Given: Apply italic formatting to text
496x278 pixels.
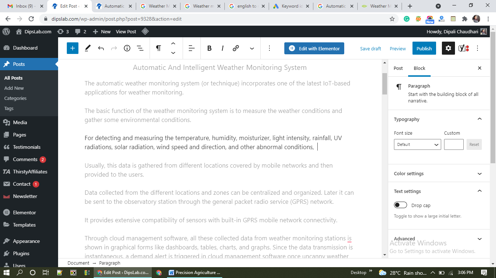Looking at the screenshot, I should point(222,48).
